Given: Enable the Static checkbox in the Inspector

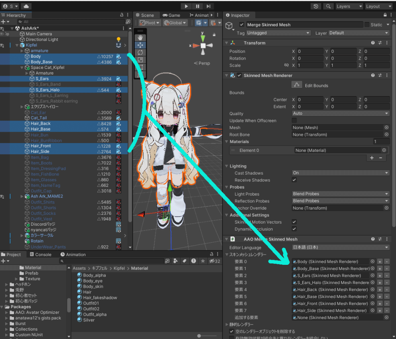Looking at the screenshot, I should point(367,24).
